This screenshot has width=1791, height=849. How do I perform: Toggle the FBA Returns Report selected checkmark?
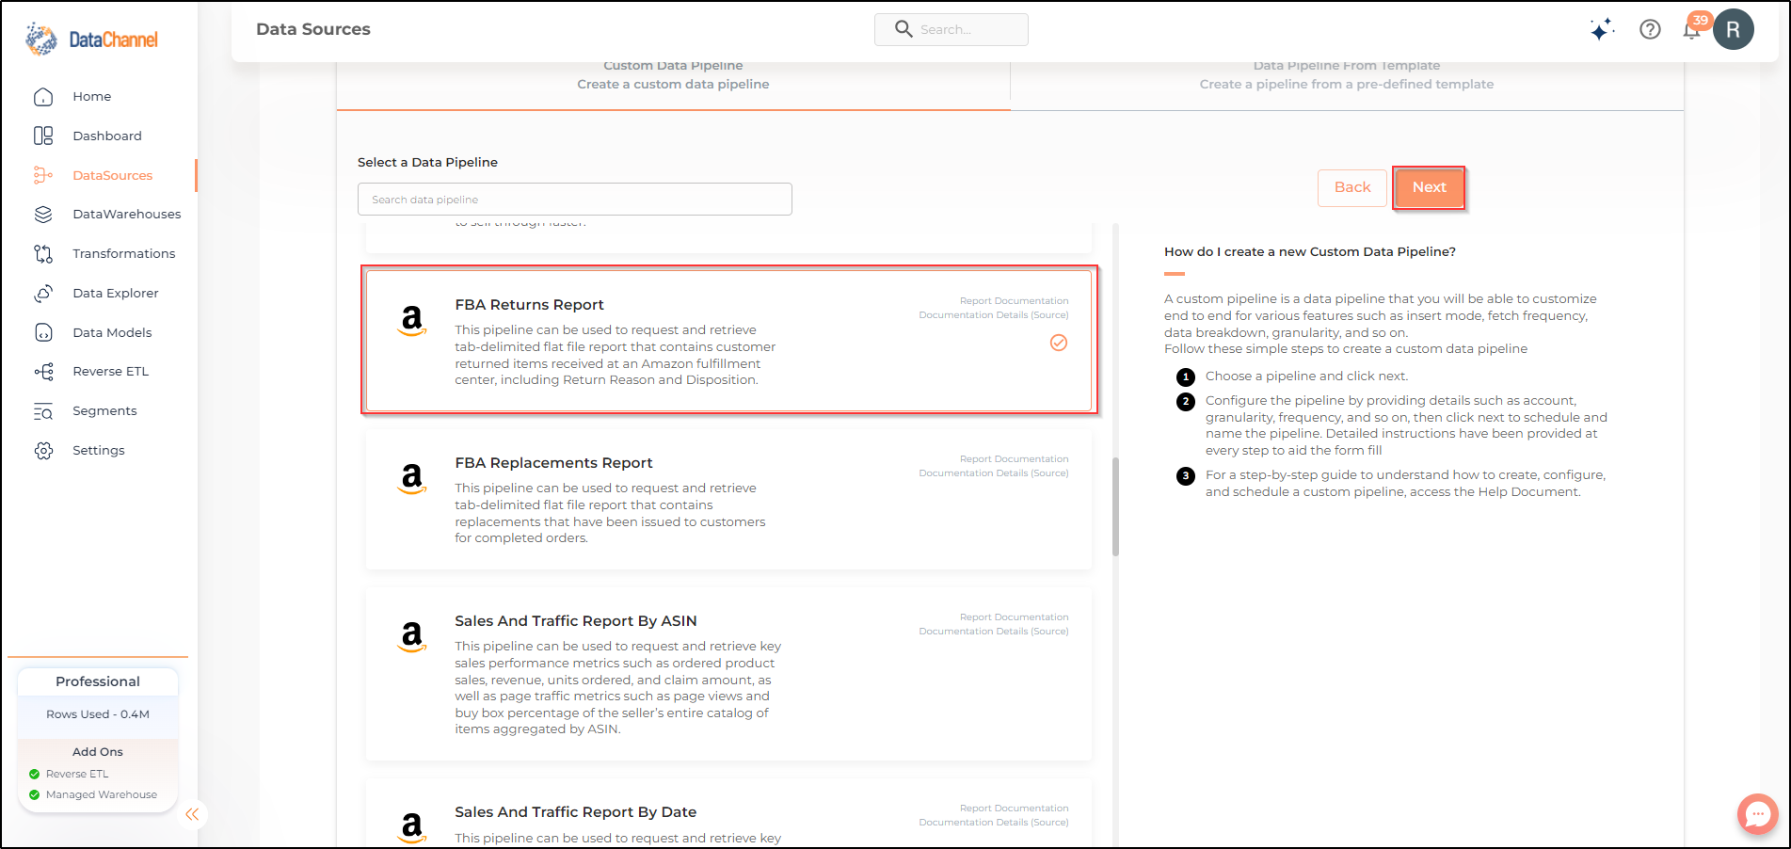click(1059, 343)
